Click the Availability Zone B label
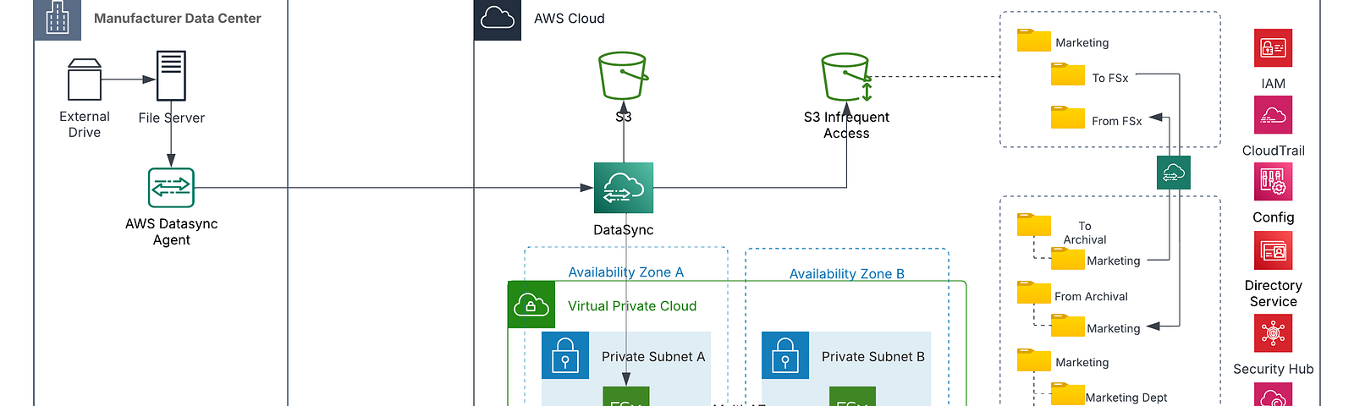Screen dimensions: 1354x406 pyautogui.click(x=846, y=274)
